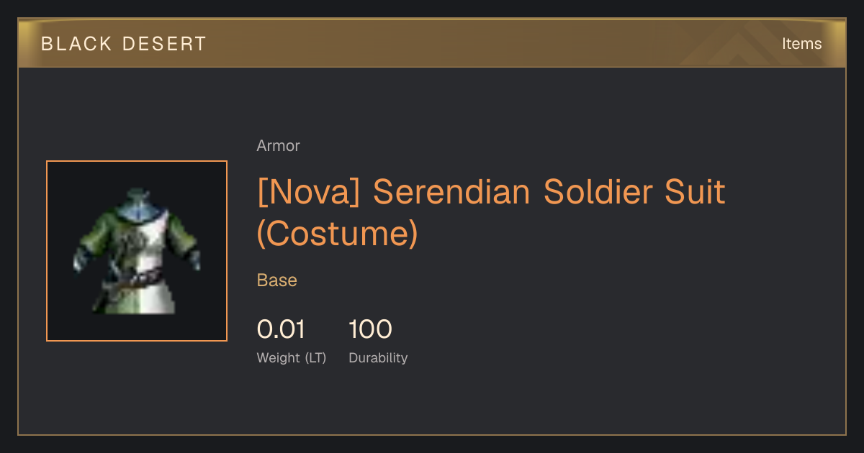The width and height of the screenshot is (864, 453).
Task: Click the 0.01 weight value
Action: [281, 330]
